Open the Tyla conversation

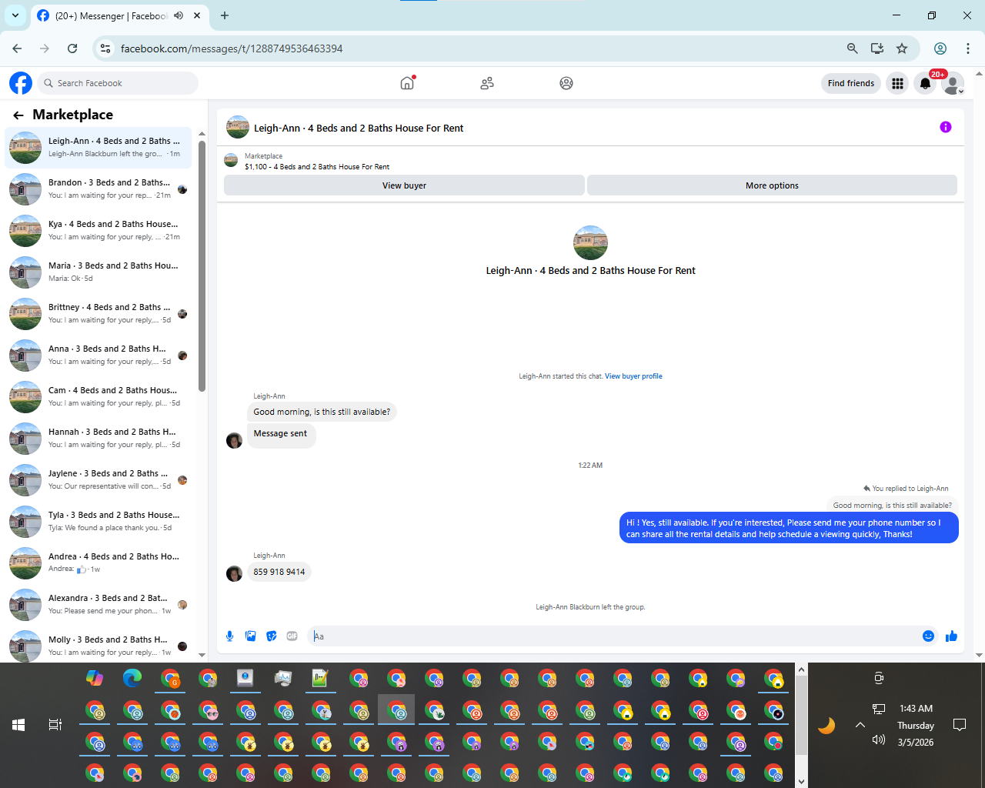[x=98, y=521]
